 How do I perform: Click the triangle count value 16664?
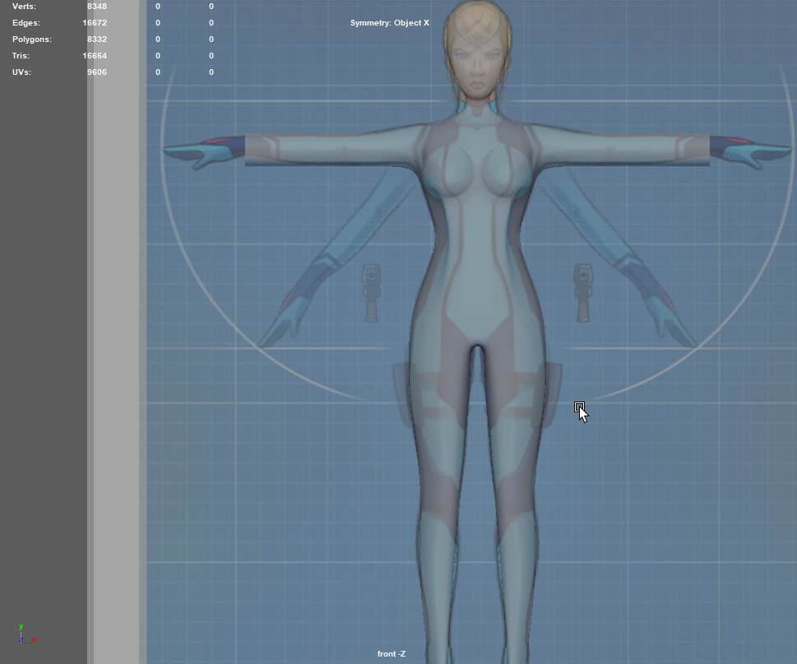click(95, 55)
